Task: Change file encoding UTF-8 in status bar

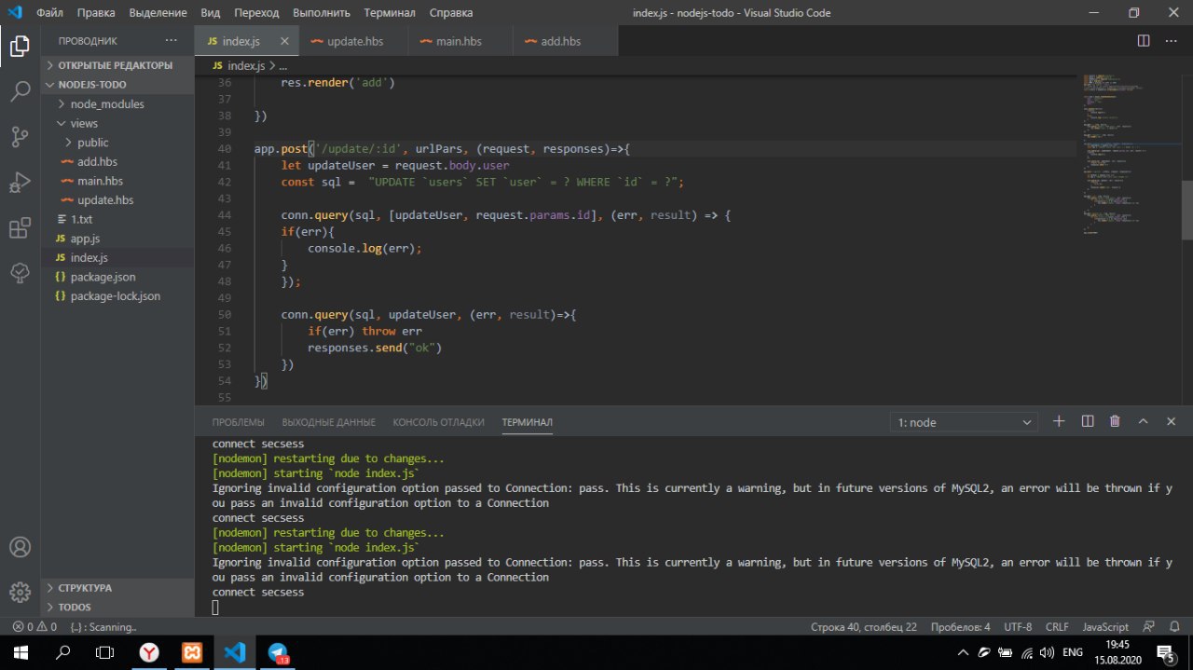Action: tap(1018, 627)
